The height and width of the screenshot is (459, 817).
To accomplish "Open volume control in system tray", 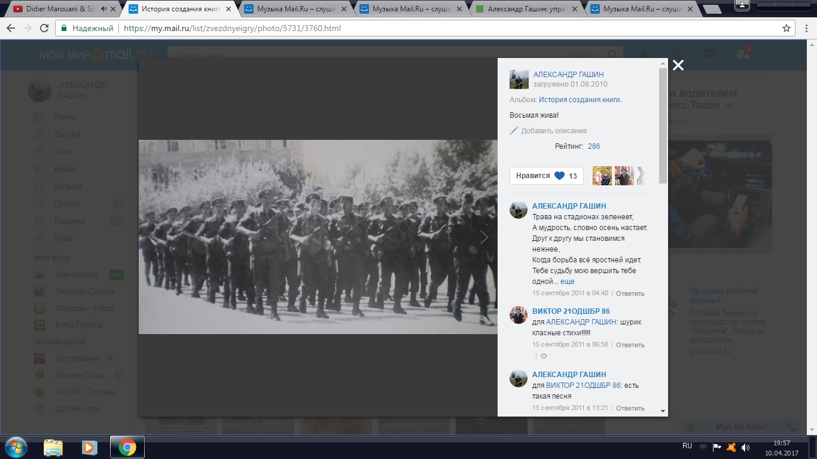I will click(x=745, y=447).
